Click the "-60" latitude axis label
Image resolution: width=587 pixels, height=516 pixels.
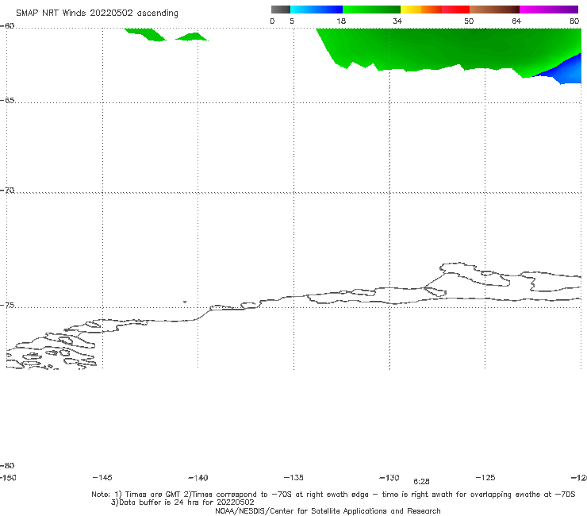click(7, 26)
